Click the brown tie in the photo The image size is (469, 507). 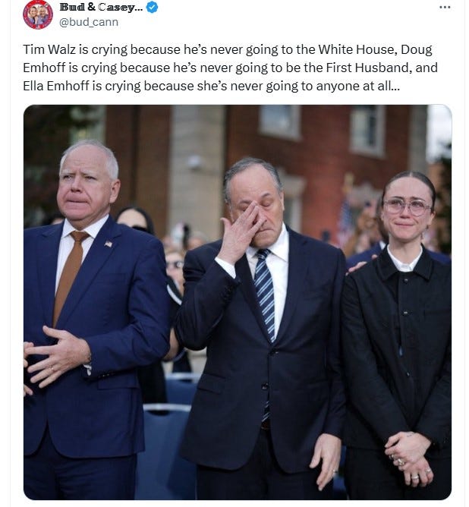point(69,276)
